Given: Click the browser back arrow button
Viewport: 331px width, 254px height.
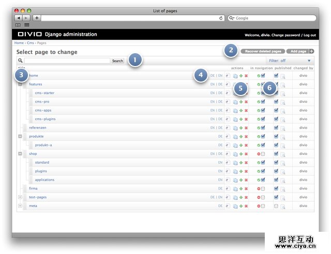Looking at the screenshot, I should (x=18, y=18).
